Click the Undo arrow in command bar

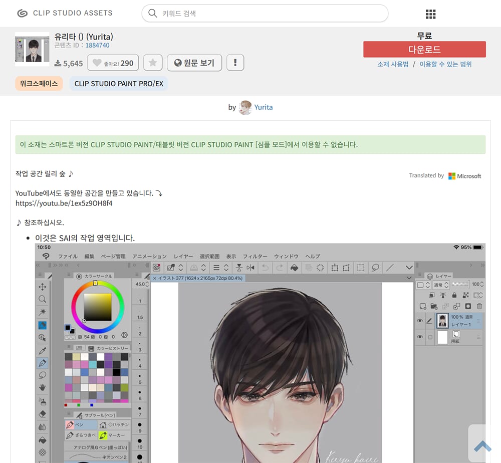(265, 268)
